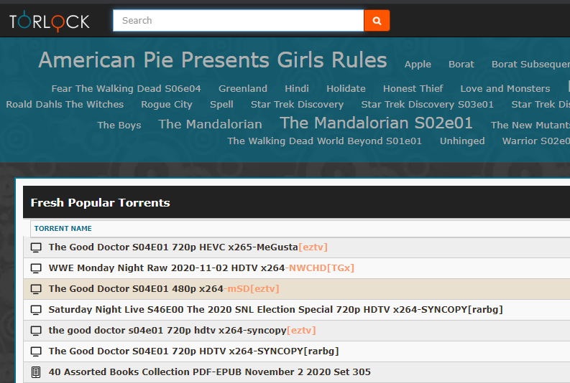This screenshot has width=570, height=383.
Task: Focus the Search input field
Action: click(239, 21)
